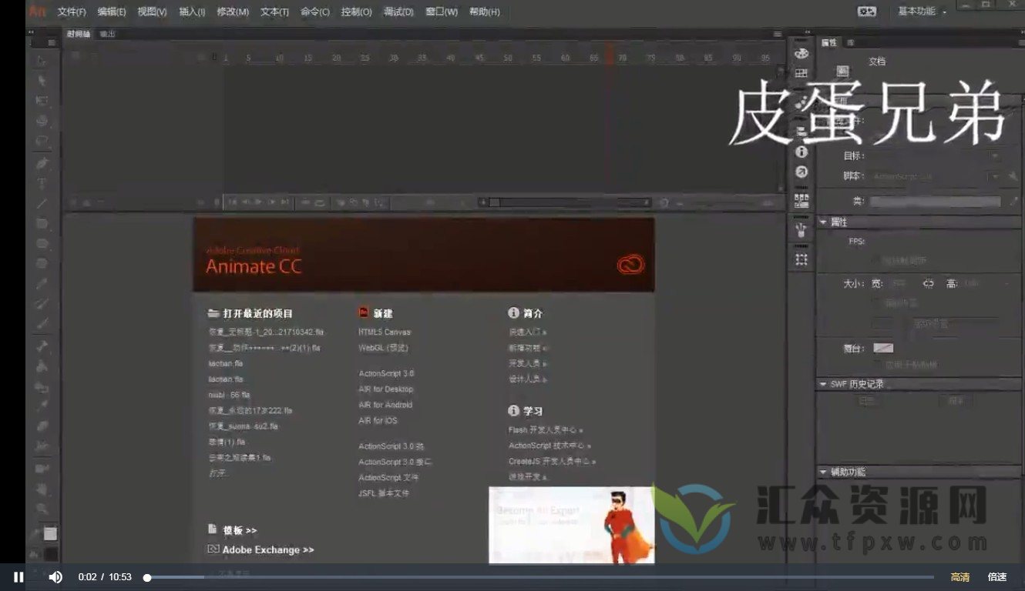1025x591 pixels.
Task: Select the Selection tool in the toolbar
Action: point(42,60)
